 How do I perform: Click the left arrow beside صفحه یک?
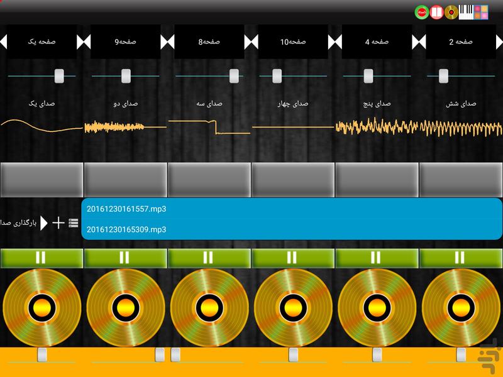[4, 42]
